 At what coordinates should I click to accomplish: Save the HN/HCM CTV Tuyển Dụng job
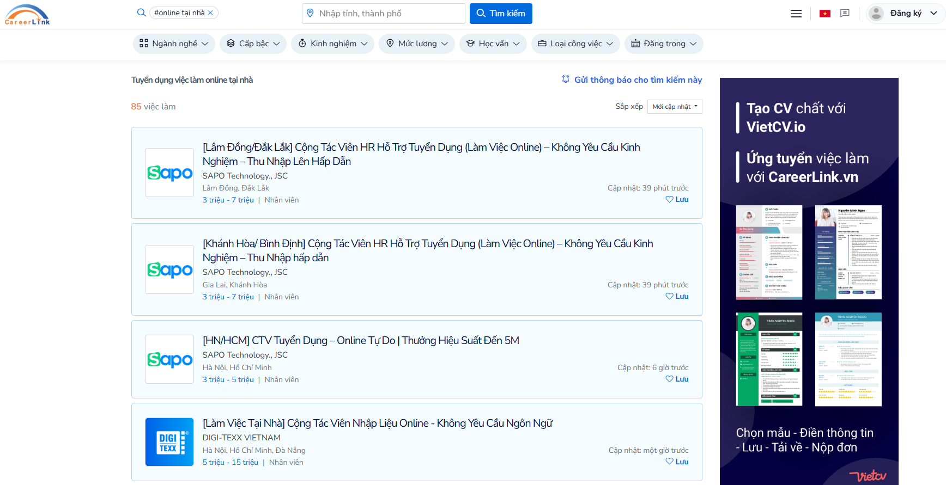coord(677,379)
